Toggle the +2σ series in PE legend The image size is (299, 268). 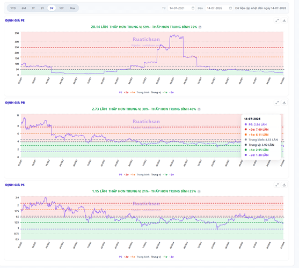(x=126, y=93)
